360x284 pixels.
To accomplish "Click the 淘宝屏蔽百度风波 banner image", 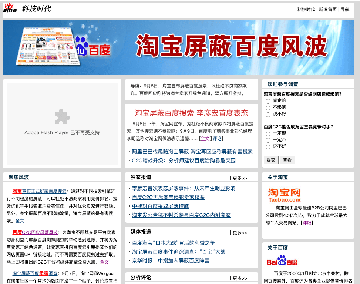I will tap(179, 47).
